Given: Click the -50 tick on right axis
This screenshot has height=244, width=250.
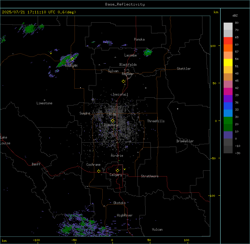Looking at the screenshot, I should tap(213, 158).
